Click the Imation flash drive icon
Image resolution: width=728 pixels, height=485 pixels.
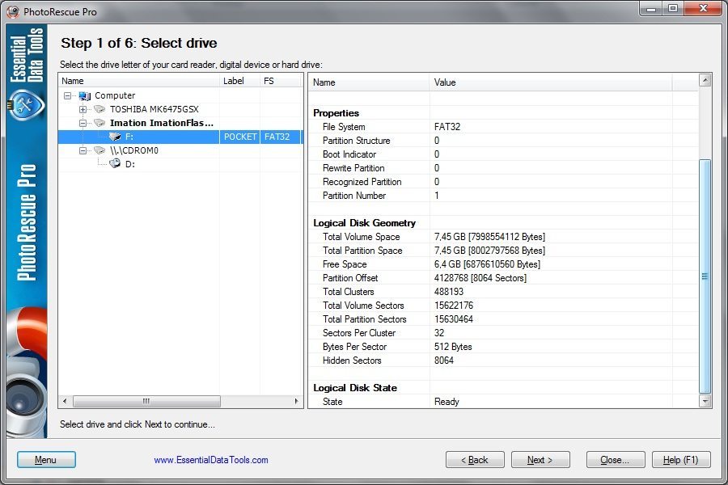(99, 123)
